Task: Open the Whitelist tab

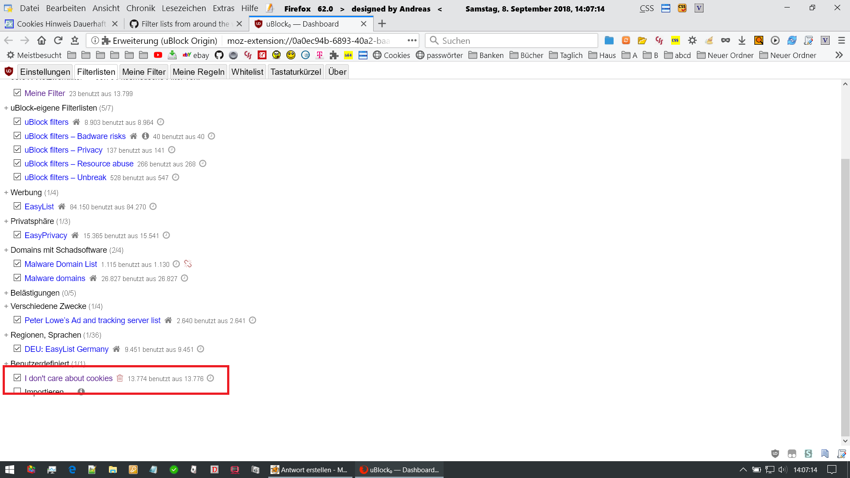Action: pyautogui.click(x=247, y=72)
